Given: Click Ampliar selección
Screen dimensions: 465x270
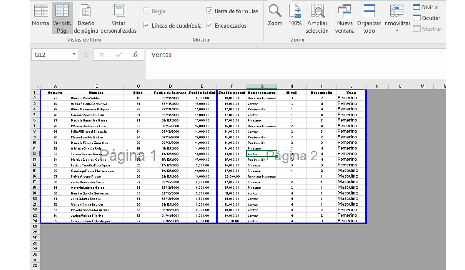Looking at the screenshot, I should coord(317,18).
